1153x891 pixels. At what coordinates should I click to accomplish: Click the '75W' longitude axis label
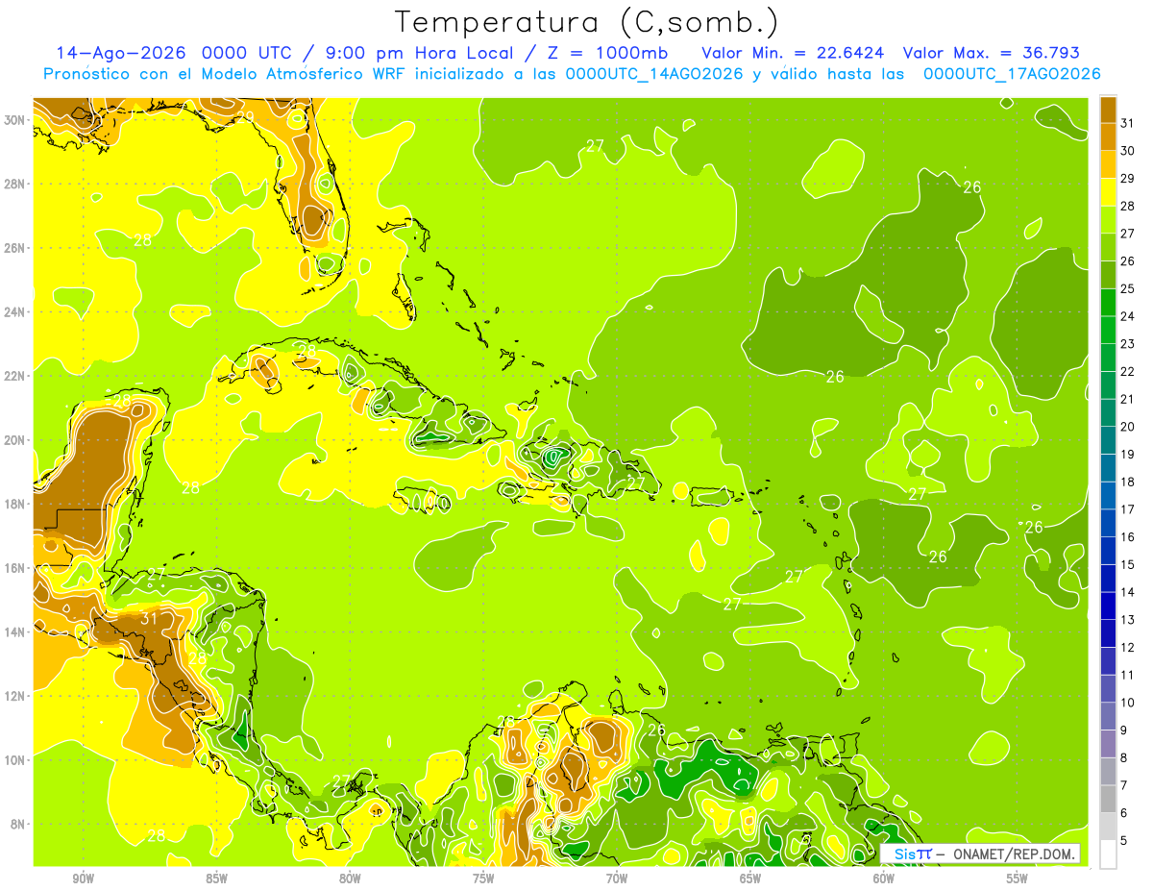pyautogui.click(x=483, y=879)
